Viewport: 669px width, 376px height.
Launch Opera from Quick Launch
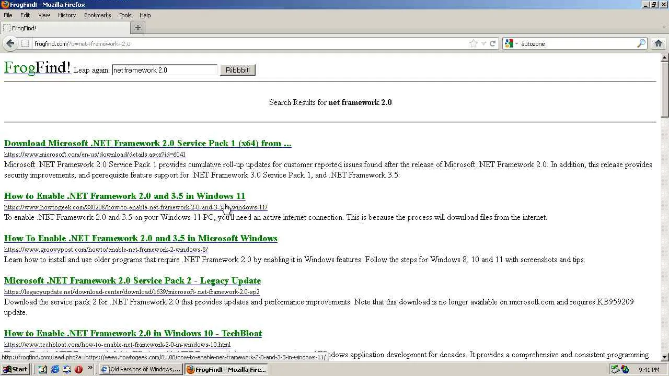click(79, 369)
